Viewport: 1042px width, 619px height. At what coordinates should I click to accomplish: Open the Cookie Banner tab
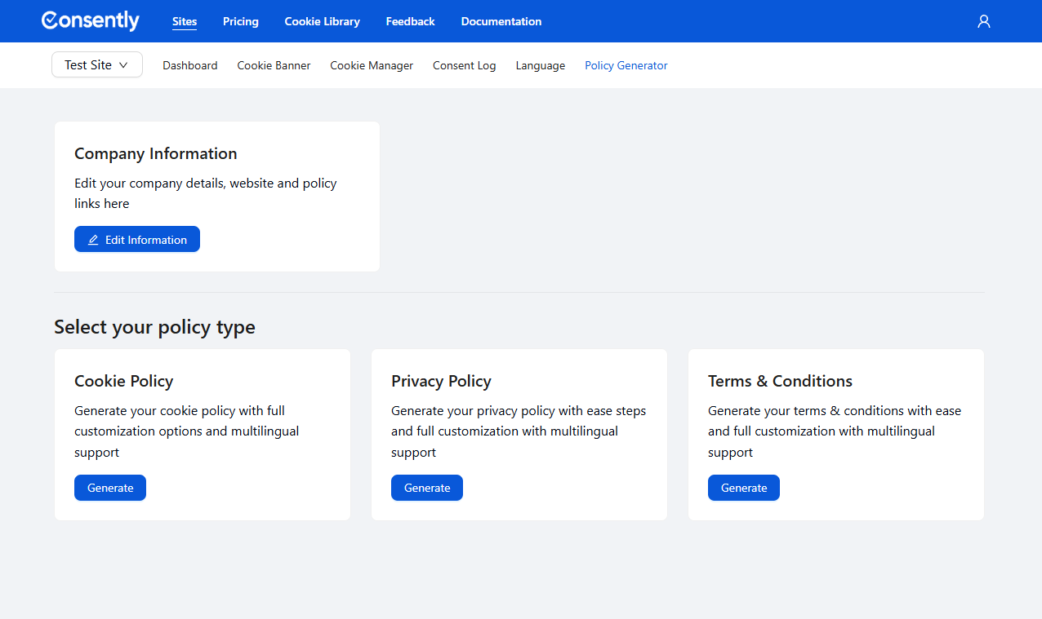point(274,65)
